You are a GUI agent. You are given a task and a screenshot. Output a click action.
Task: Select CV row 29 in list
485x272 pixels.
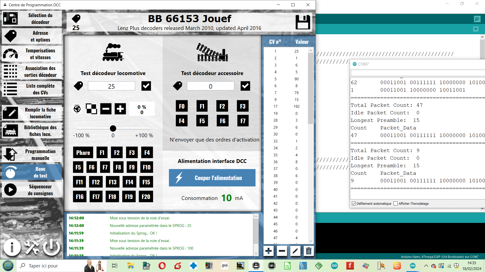click(x=286, y=127)
